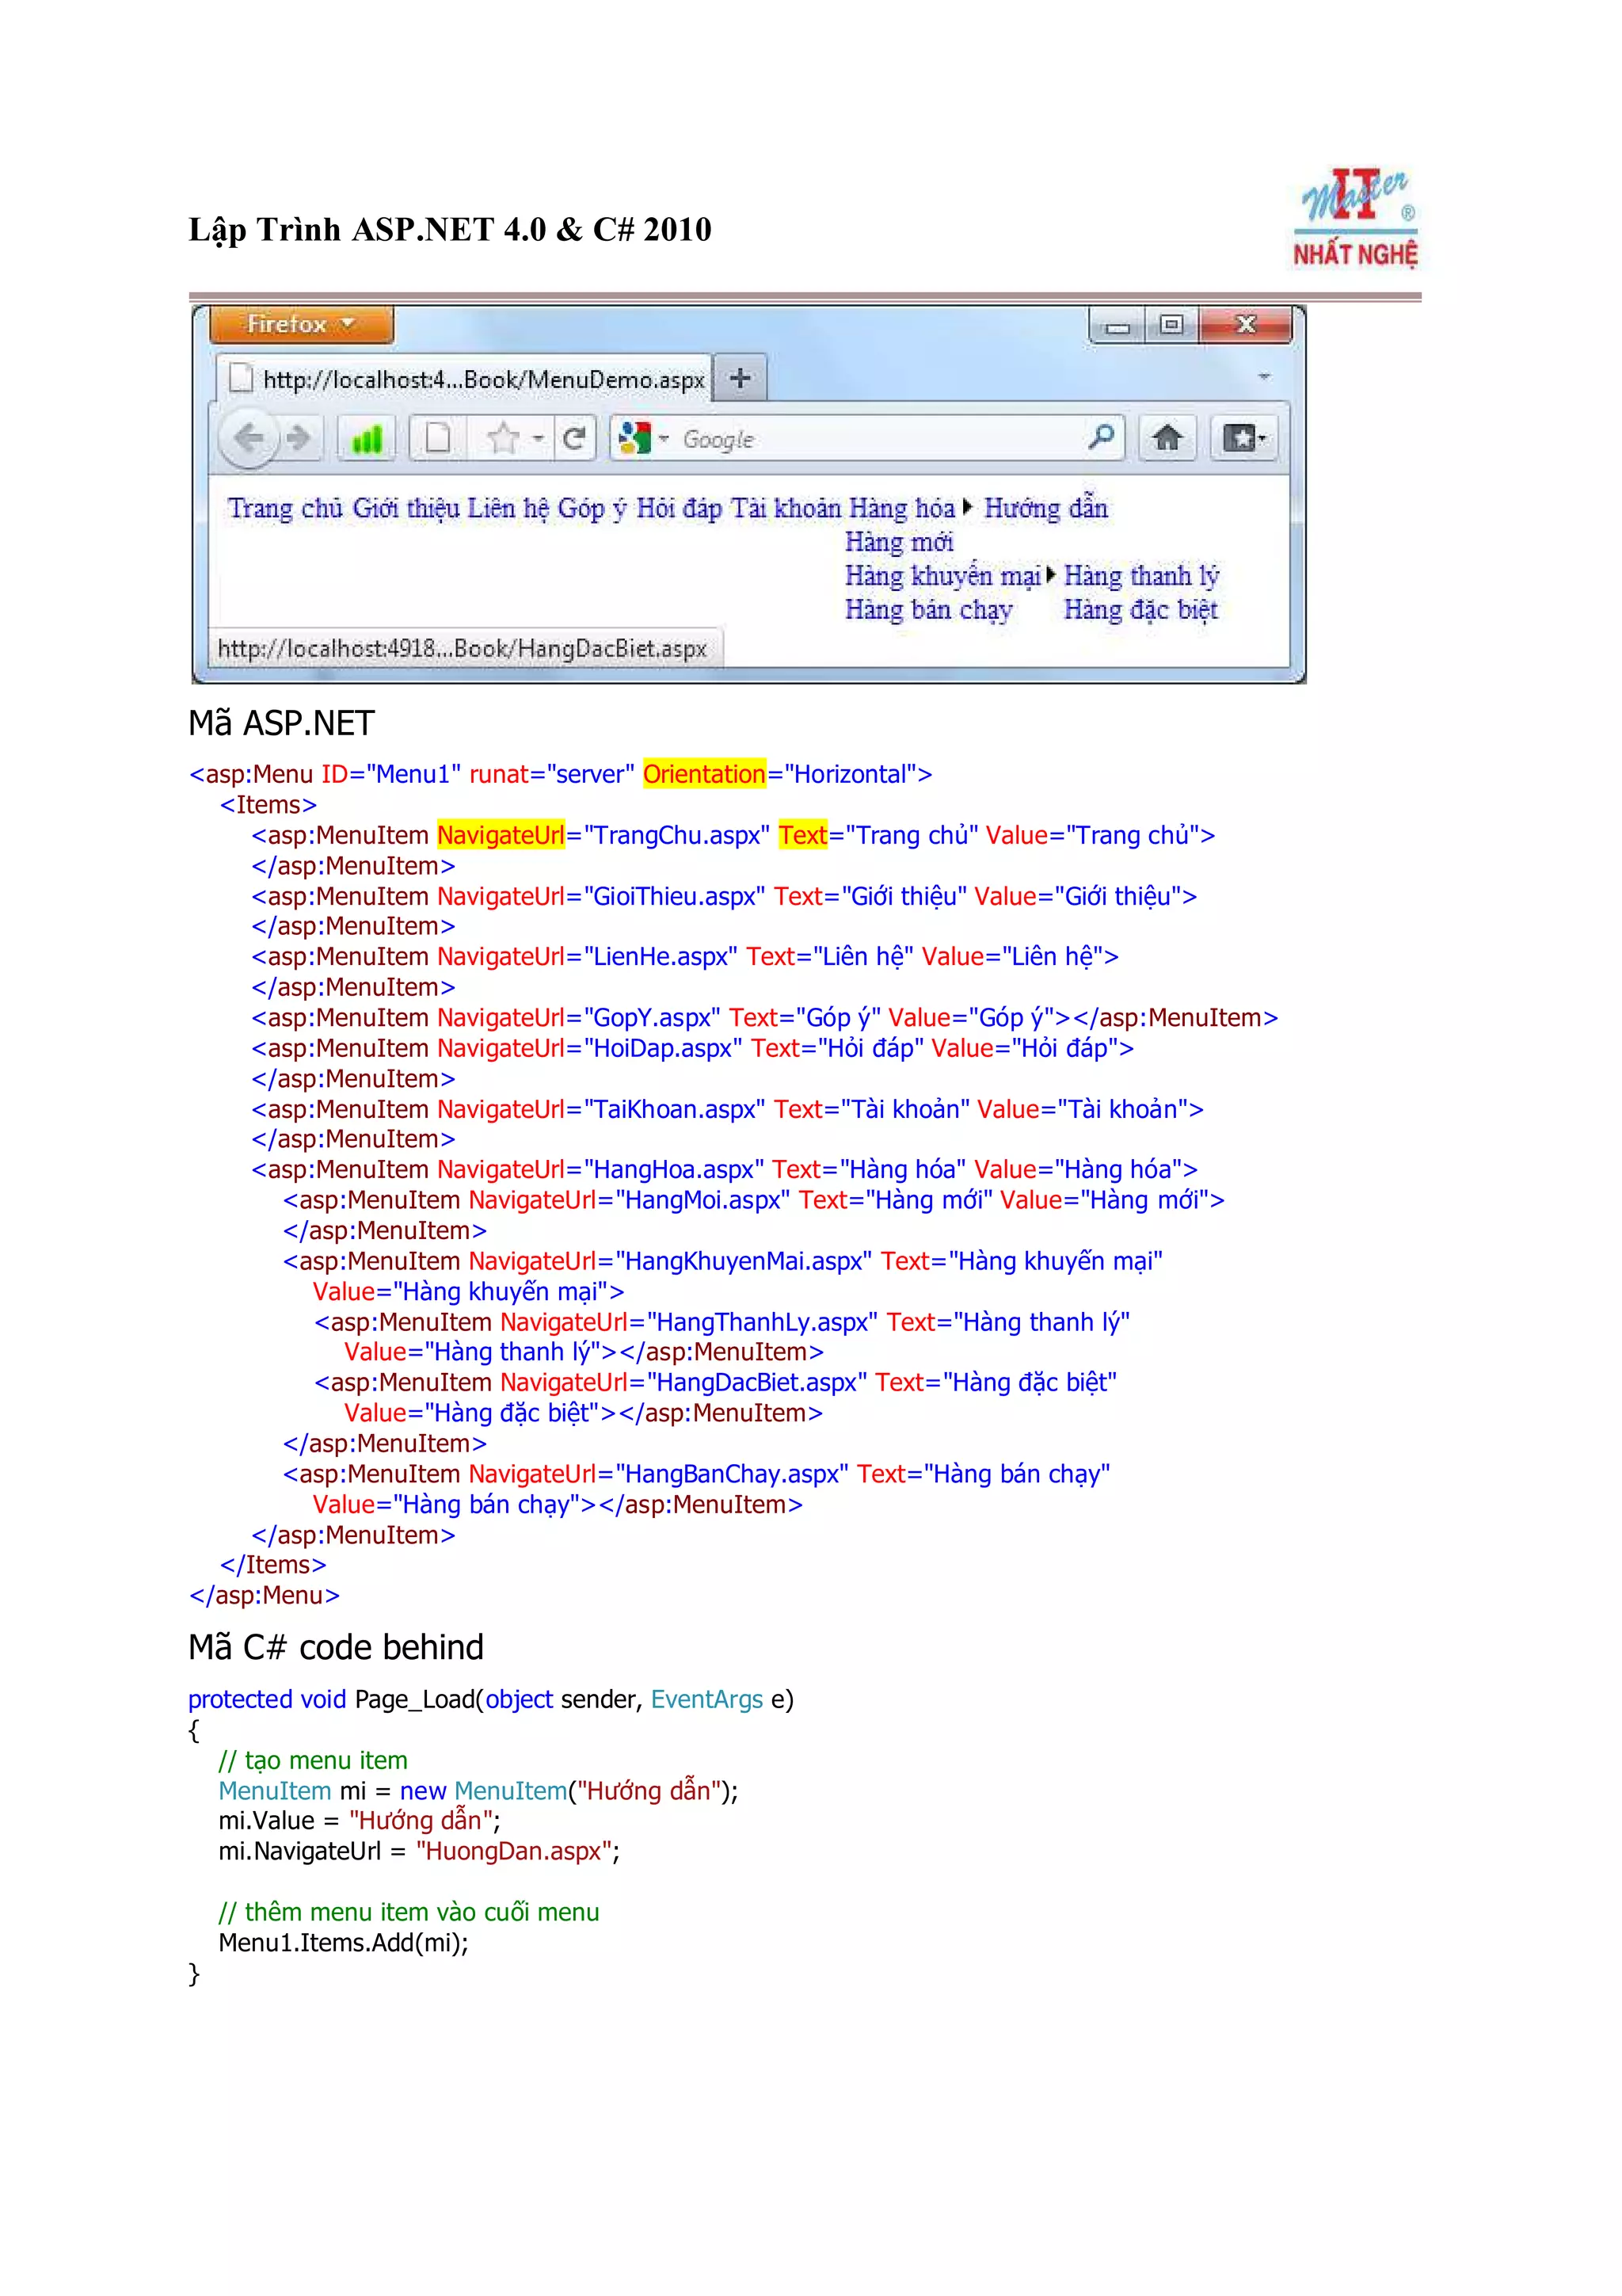Open a new tab with plus button

pyautogui.click(x=740, y=378)
